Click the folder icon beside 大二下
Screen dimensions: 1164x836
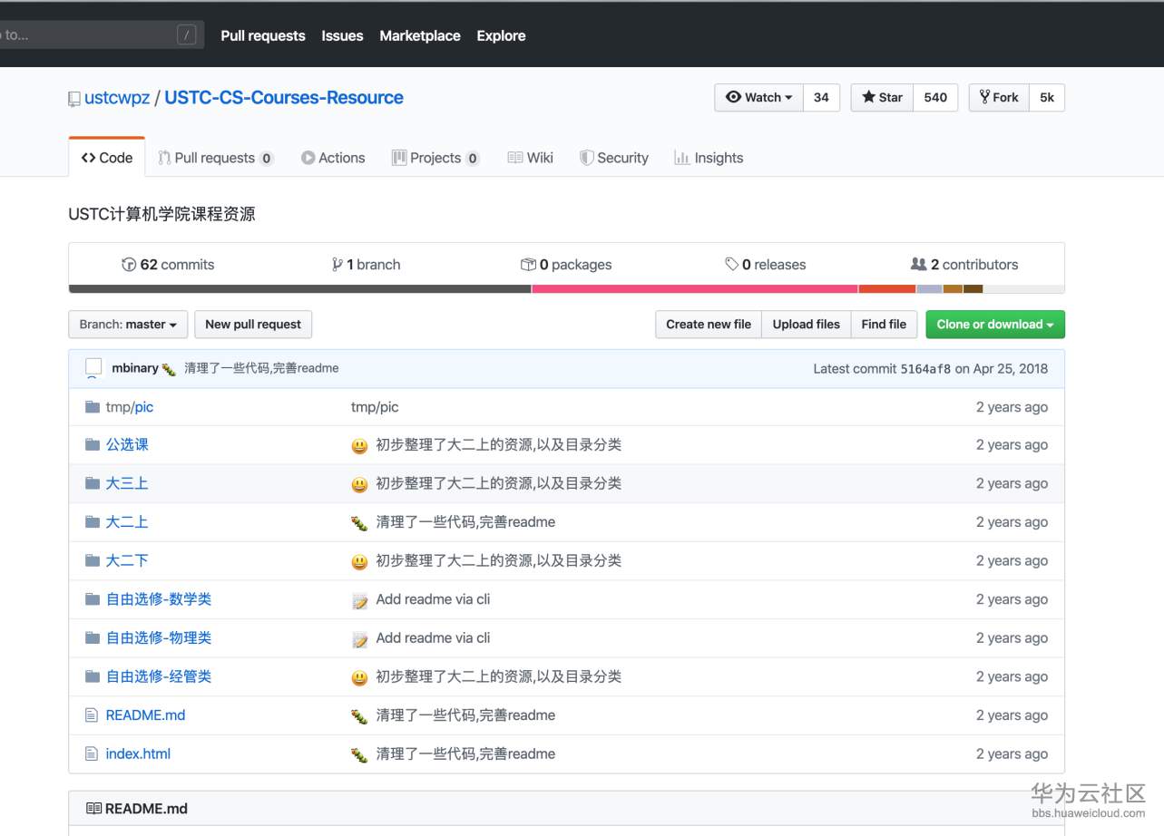coord(92,560)
